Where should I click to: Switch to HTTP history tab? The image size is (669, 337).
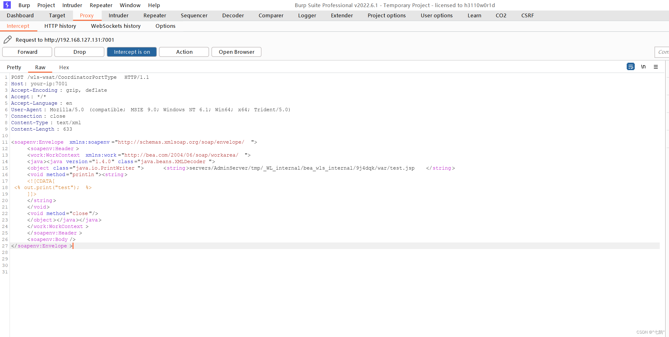tap(60, 26)
